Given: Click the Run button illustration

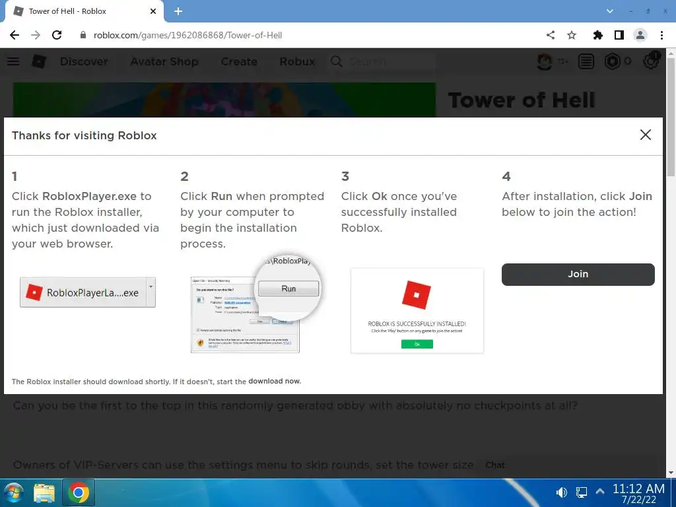Looking at the screenshot, I should pos(288,288).
